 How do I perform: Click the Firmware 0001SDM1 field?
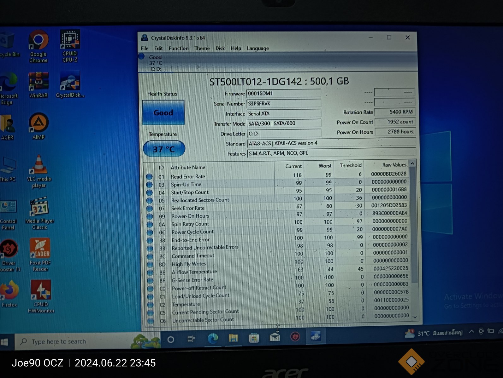(283, 93)
